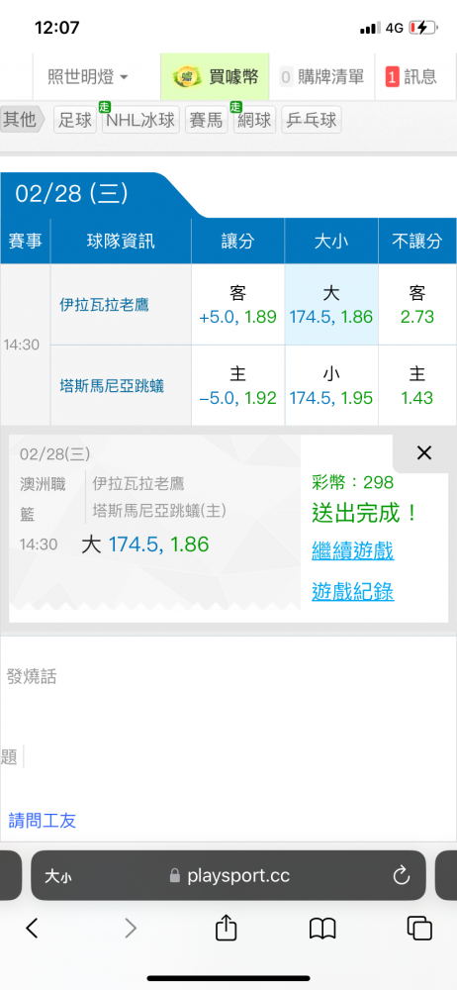The height and width of the screenshot is (990, 457).
Task: Reload page using refresh icon
Action: point(402,875)
